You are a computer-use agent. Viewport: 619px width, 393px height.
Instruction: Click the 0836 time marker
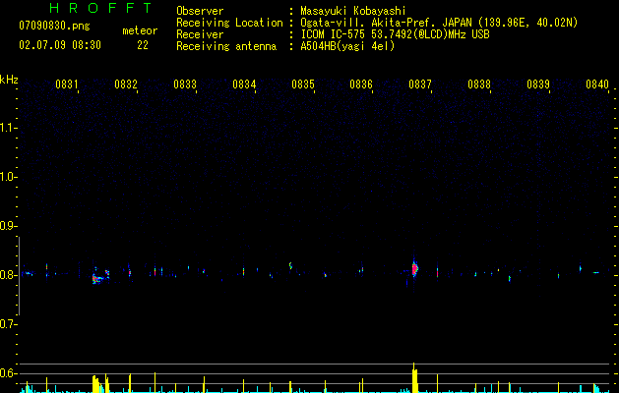(361, 84)
